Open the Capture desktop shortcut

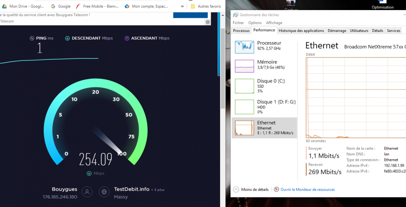tap(291, 5)
